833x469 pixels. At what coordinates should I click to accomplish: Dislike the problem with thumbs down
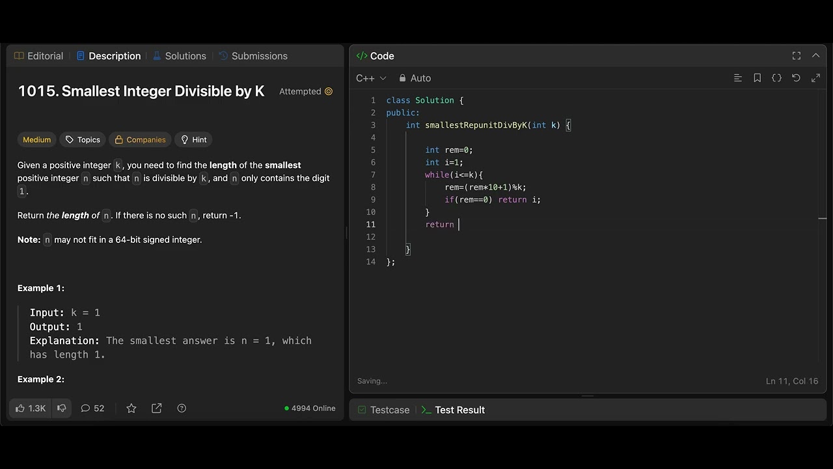pyautogui.click(x=62, y=408)
